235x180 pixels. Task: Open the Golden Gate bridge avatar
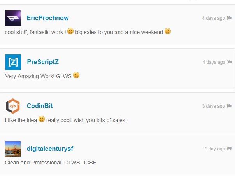[13, 149]
